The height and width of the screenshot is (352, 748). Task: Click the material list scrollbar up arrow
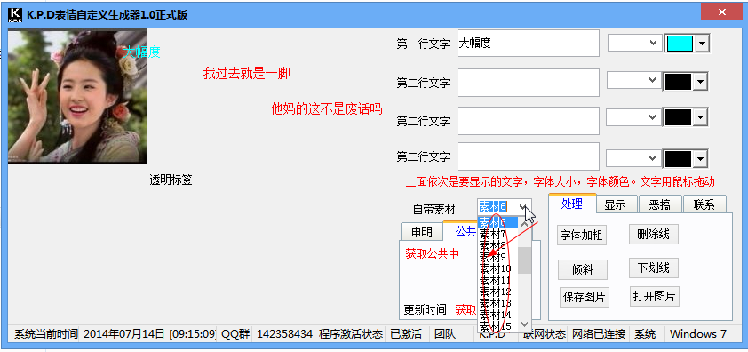point(525,223)
